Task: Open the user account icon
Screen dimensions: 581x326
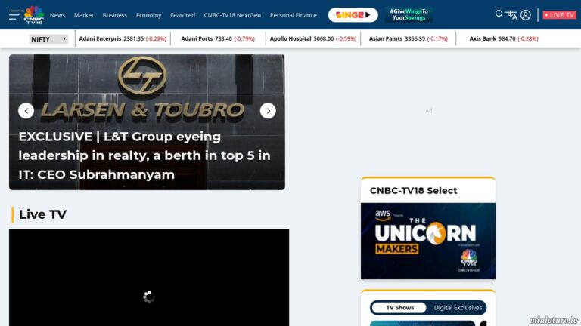Action: point(526,15)
